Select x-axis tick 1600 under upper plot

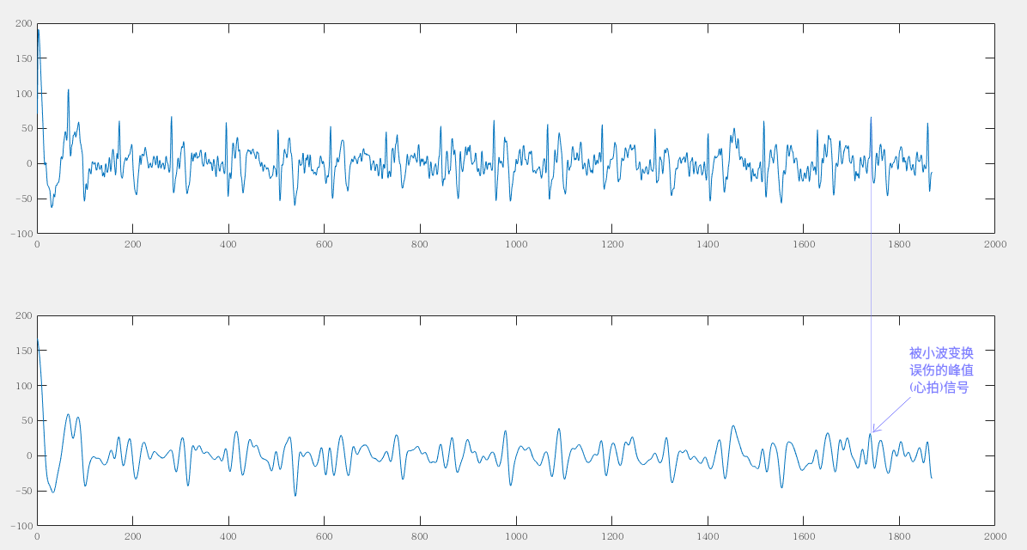coord(804,244)
